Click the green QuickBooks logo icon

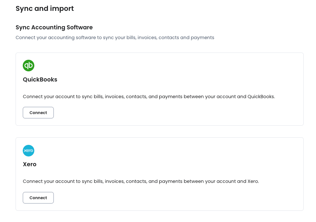[x=29, y=66]
